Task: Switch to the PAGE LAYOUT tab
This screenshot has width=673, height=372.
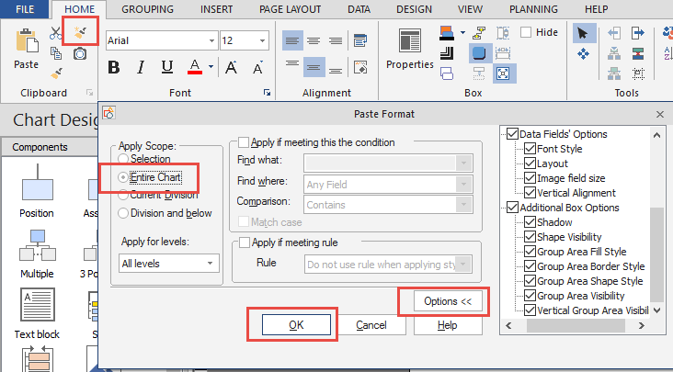Action: pos(291,9)
